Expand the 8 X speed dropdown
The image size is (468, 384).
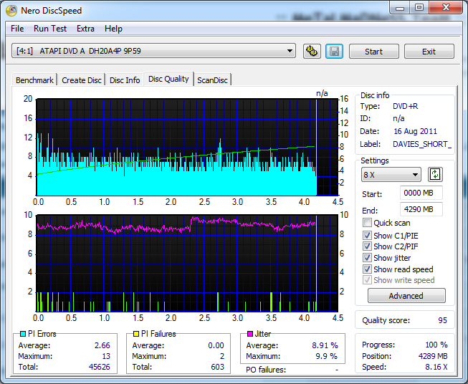click(391, 175)
